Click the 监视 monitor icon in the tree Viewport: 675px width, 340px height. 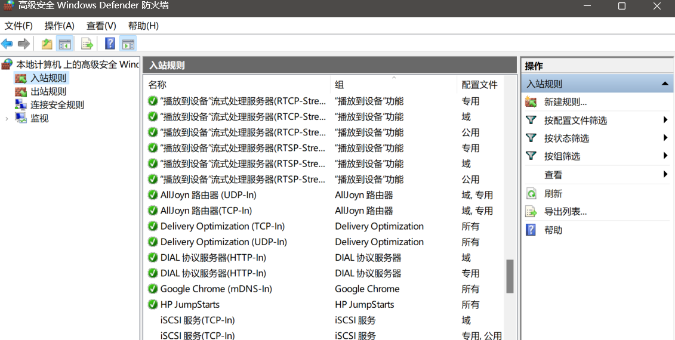pyautogui.click(x=21, y=118)
